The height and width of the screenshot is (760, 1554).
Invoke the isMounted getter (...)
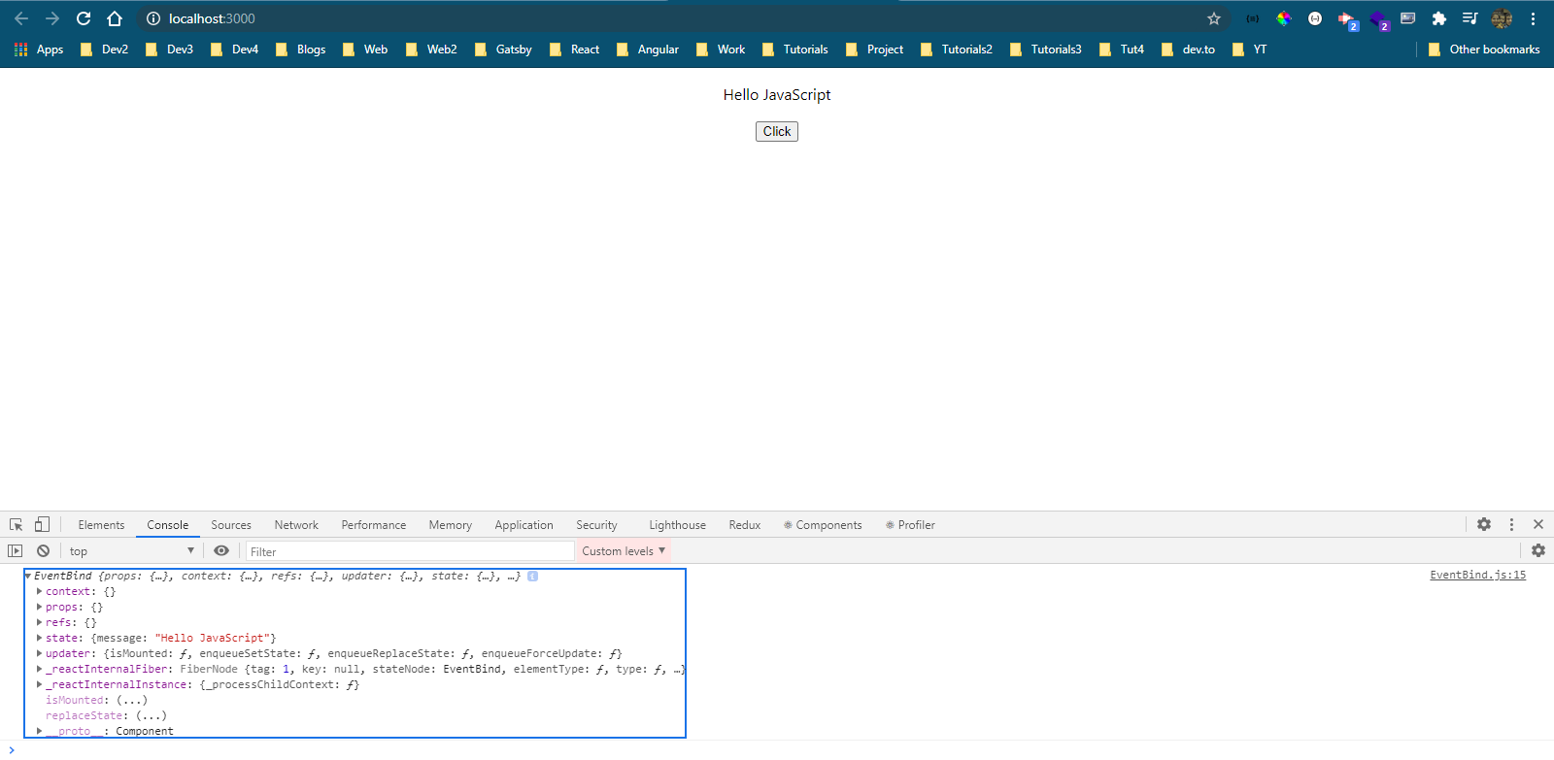[x=131, y=700]
